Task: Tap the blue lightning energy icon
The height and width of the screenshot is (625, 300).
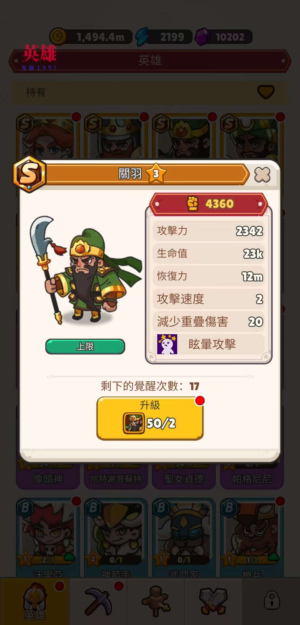Action: pos(142,37)
